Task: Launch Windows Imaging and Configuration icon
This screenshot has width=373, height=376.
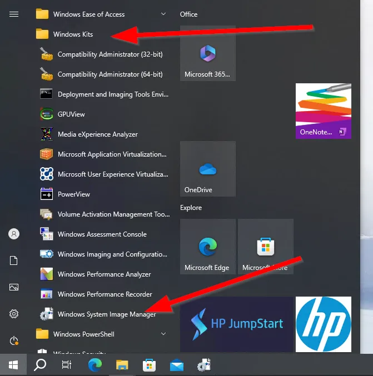Action: (46, 254)
